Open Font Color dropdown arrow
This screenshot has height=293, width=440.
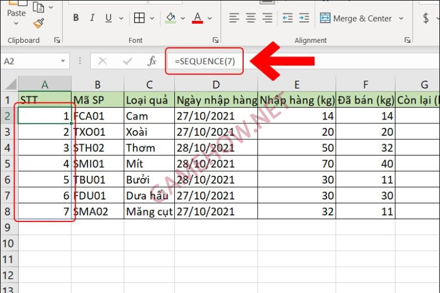(210, 19)
